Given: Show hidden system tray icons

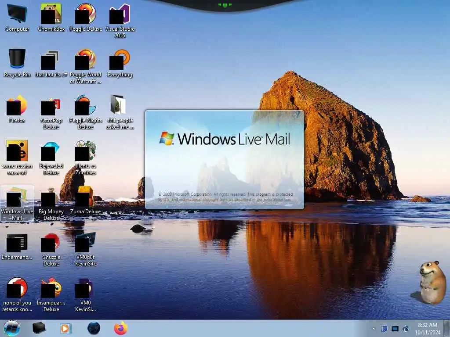Looking at the screenshot, I should 374,329.
